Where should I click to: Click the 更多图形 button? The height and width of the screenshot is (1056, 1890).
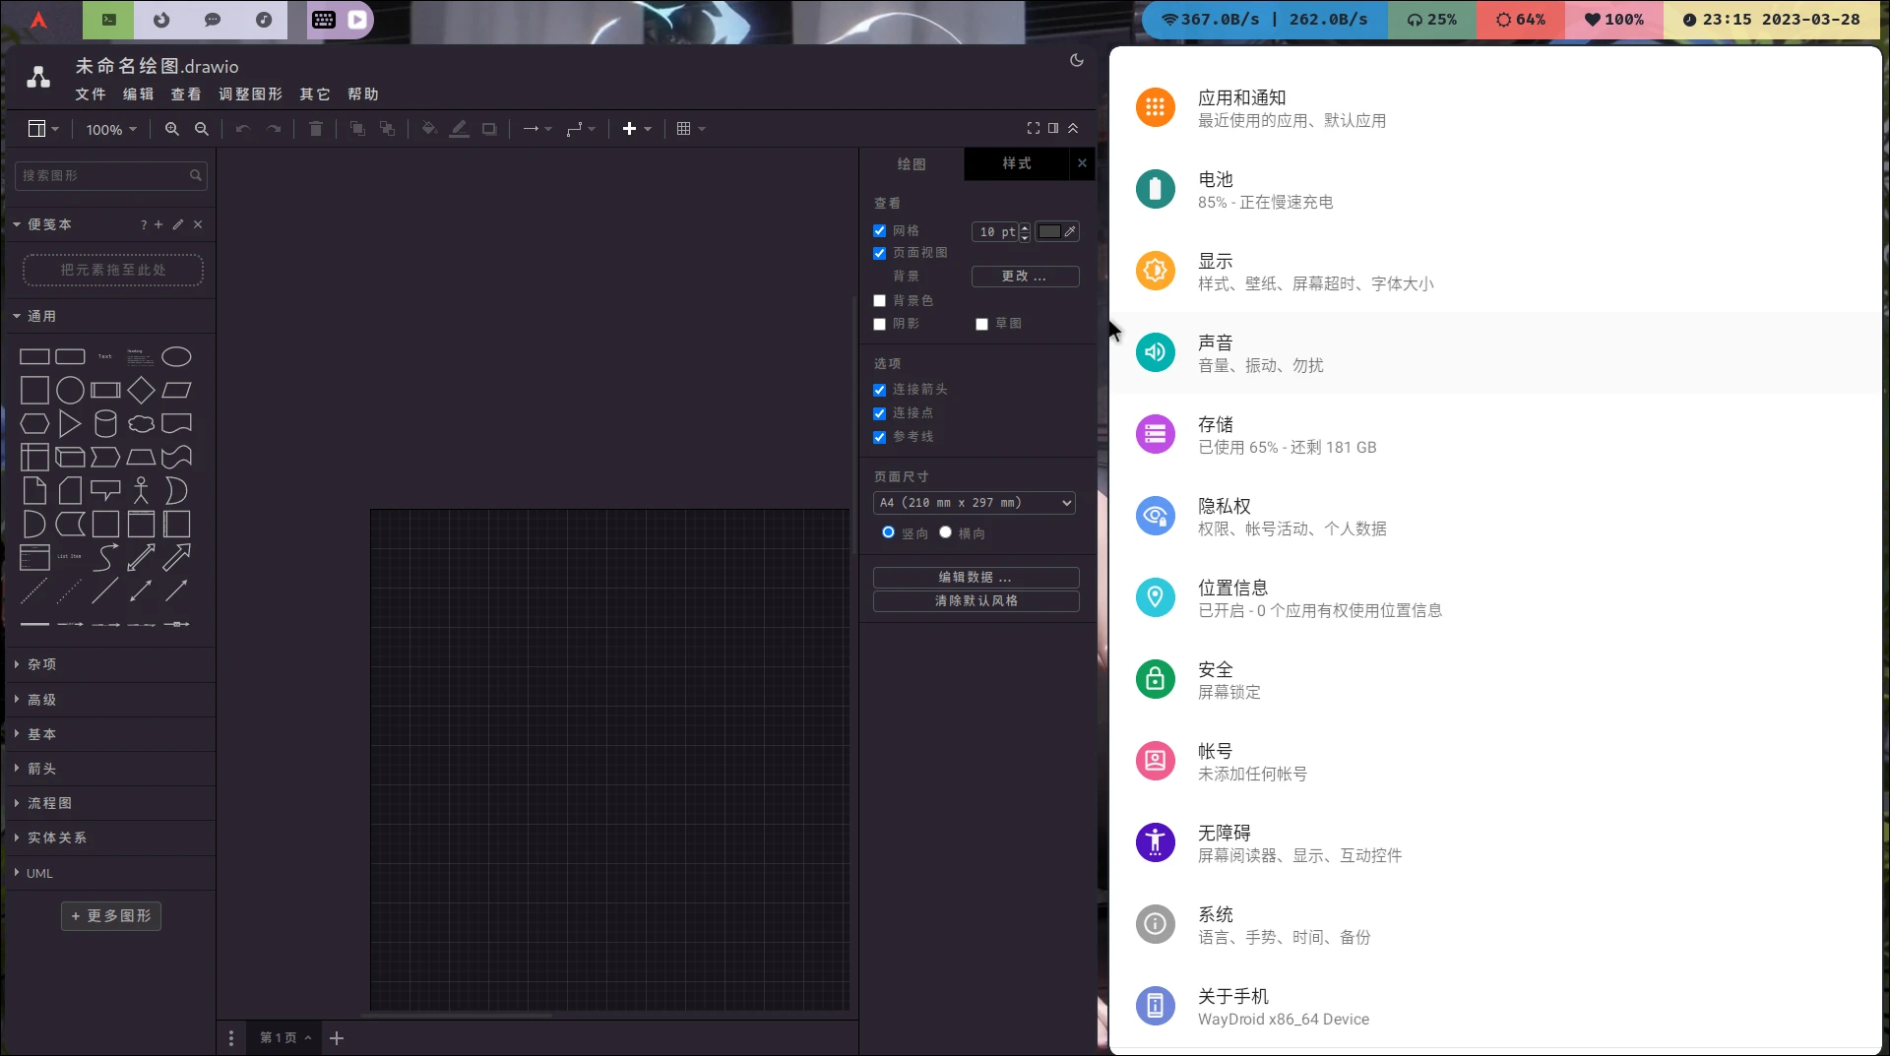(x=110, y=915)
